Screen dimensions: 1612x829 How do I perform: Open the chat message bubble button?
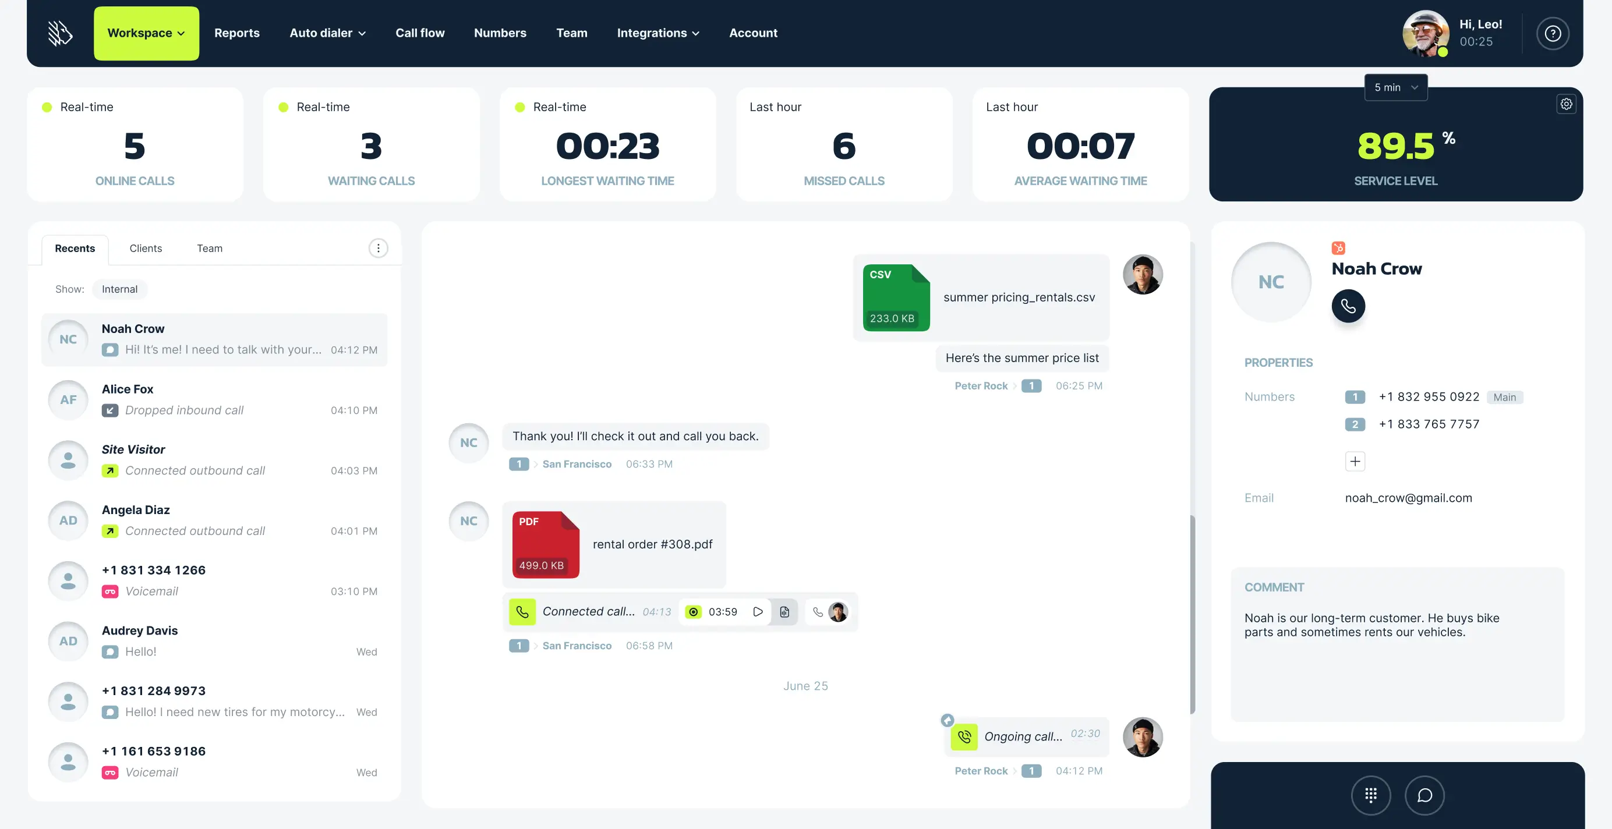tap(1424, 795)
